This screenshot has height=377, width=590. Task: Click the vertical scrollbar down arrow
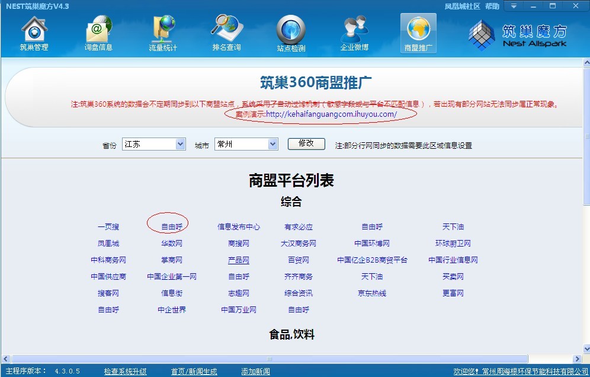[586, 349]
